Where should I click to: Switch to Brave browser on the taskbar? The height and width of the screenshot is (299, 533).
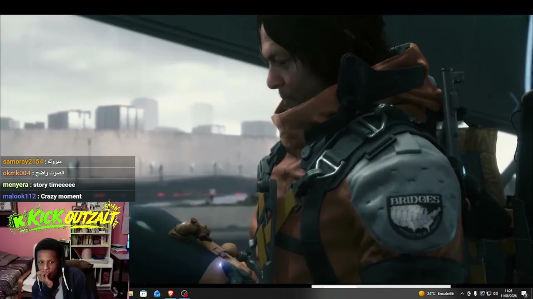coord(171,294)
